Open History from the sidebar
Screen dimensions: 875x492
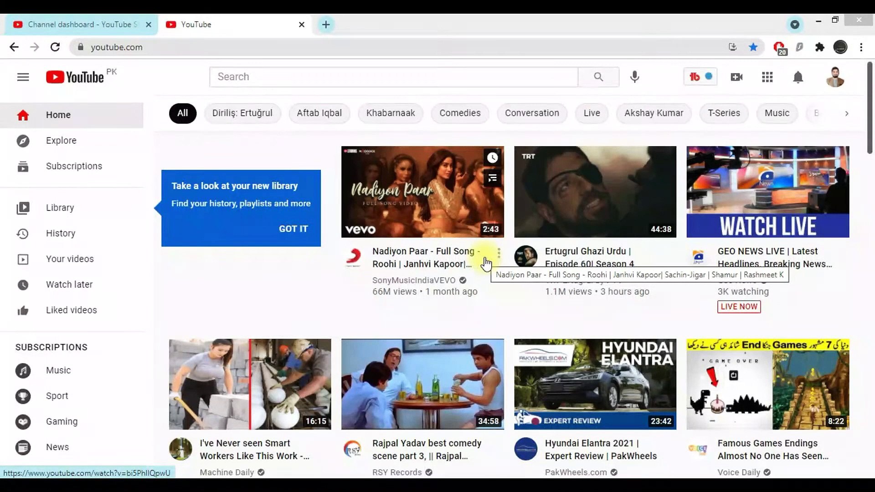point(60,233)
